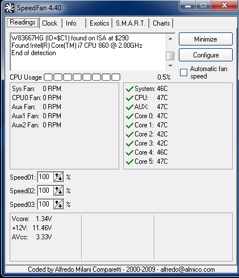This screenshot has width=239, height=278.
Task: Click the Speed02 percentage input field
Action: click(45, 190)
